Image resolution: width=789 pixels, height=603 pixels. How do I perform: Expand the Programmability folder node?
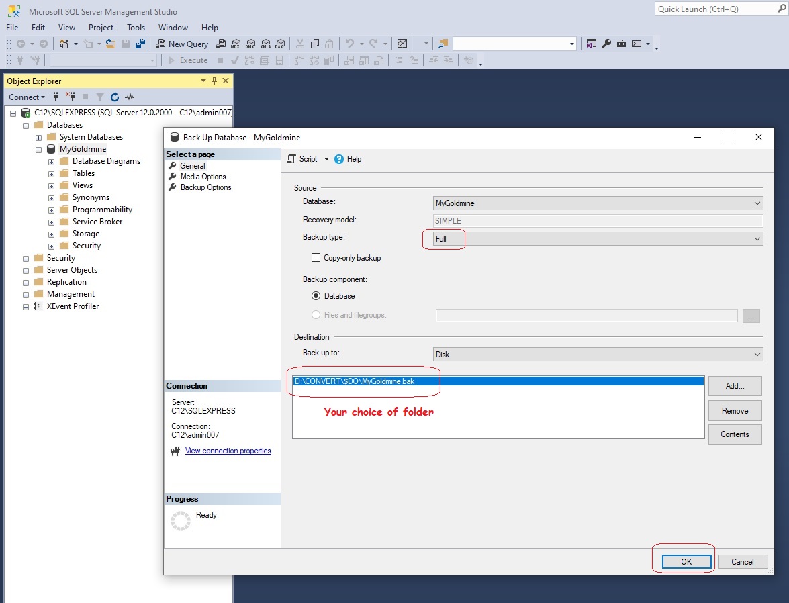[51, 210]
